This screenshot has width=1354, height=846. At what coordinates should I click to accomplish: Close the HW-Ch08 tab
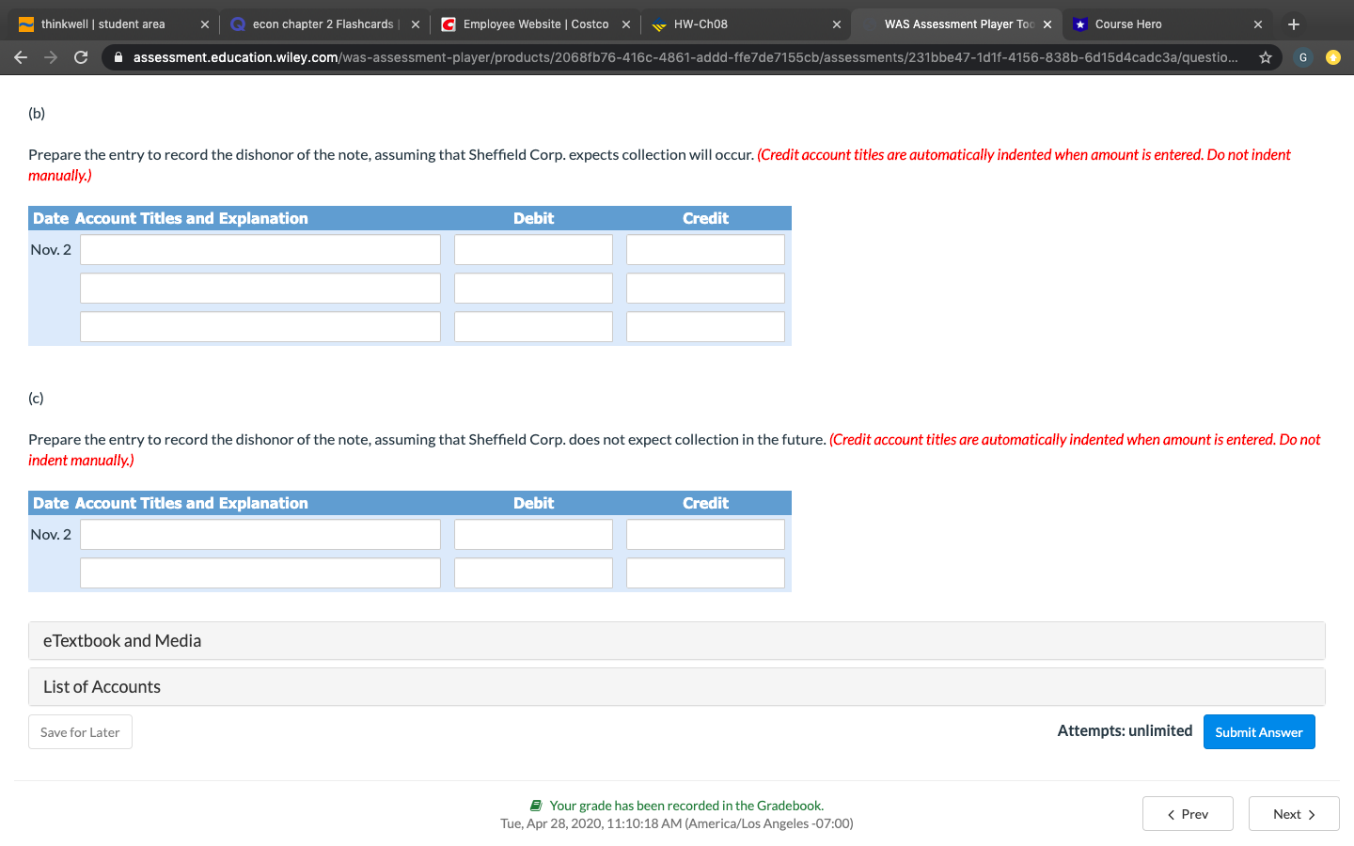(x=837, y=24)
